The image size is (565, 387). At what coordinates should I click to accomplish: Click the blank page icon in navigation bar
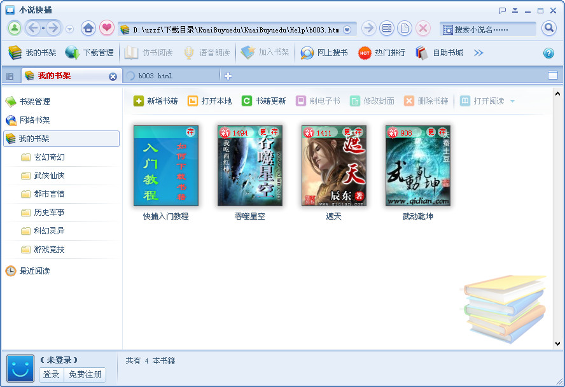click(x=405, y=28)
